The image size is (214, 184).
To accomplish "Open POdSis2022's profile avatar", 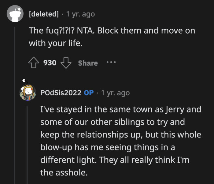I will tap(28, 93).
